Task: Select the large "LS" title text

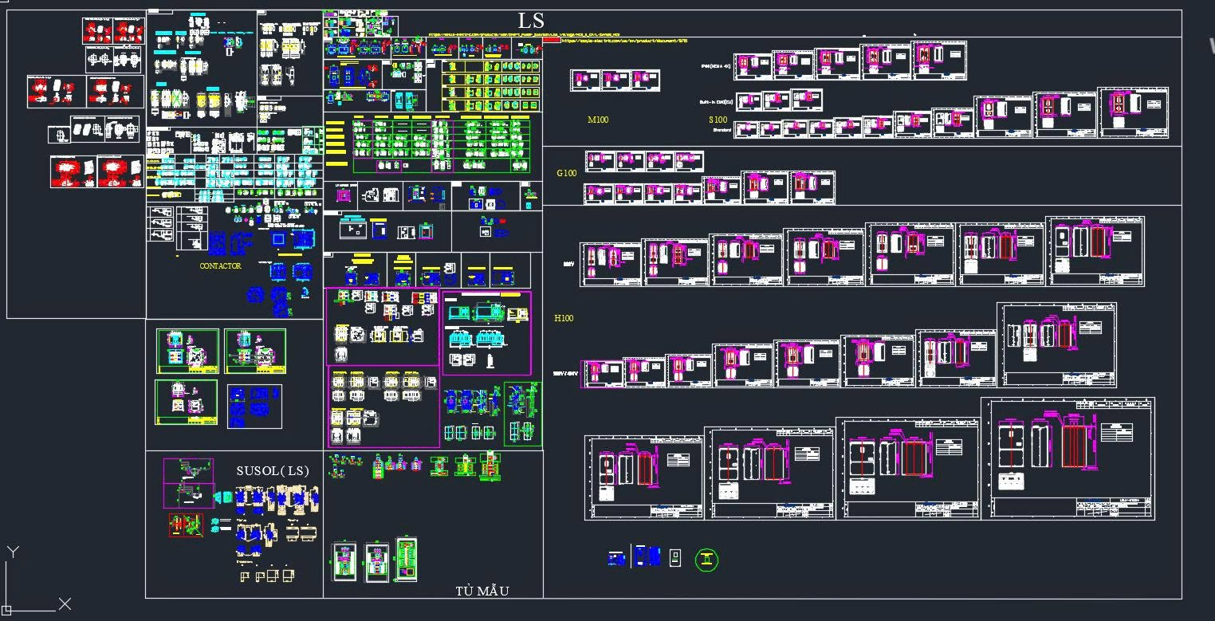Action: 531,21
